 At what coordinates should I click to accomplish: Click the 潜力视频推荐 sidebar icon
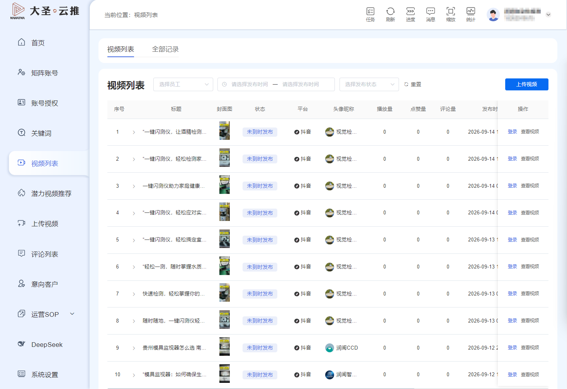click(x=22, y=193)
